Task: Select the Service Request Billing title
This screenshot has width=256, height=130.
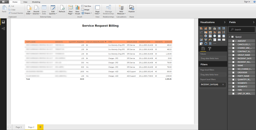Action: click(100, 25)
